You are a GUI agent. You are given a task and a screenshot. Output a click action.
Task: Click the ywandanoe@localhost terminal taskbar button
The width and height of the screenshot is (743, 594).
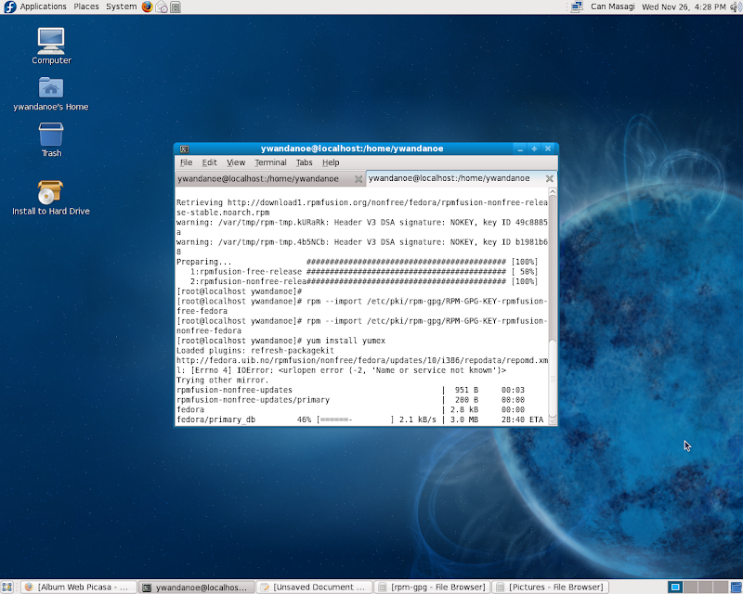196,588
